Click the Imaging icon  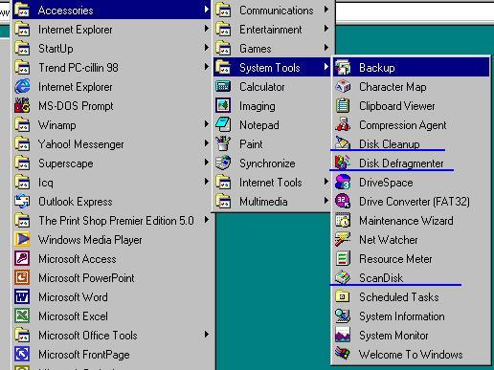click(223, 106)
